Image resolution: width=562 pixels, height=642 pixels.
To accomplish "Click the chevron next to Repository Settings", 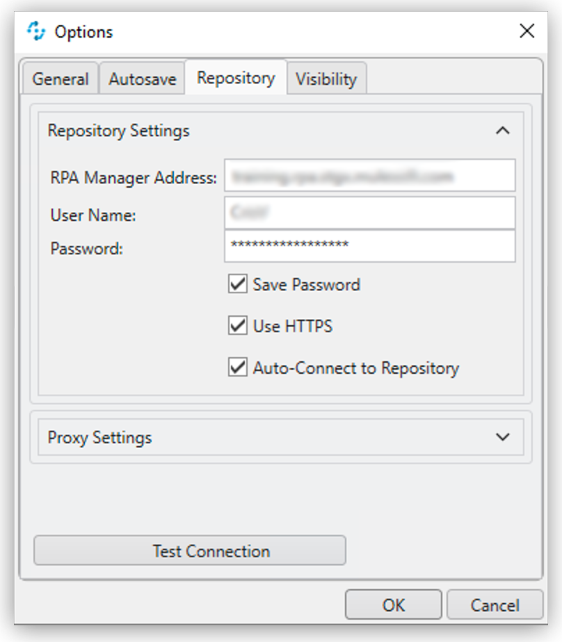I will tap(504, 130).
